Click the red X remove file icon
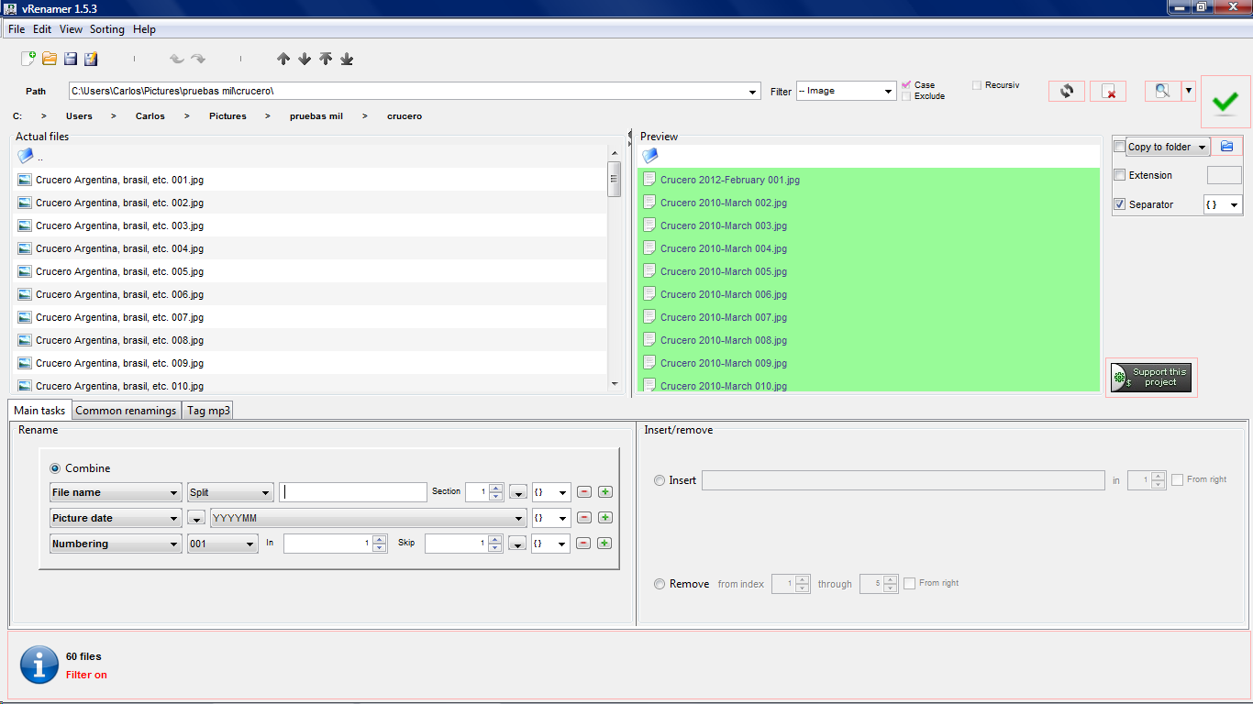Image resolution: width=1253 pixels, height=704 pixels. coord(1108,92)
